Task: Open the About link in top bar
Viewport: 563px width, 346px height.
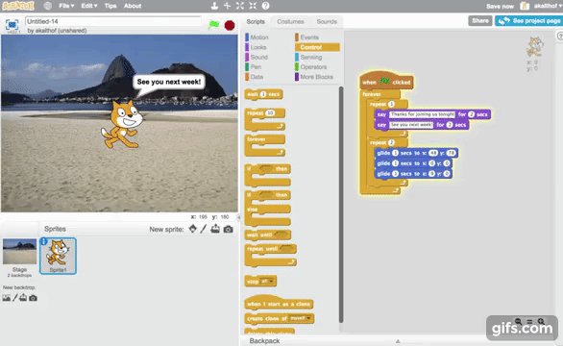Action: pos(133,6)
